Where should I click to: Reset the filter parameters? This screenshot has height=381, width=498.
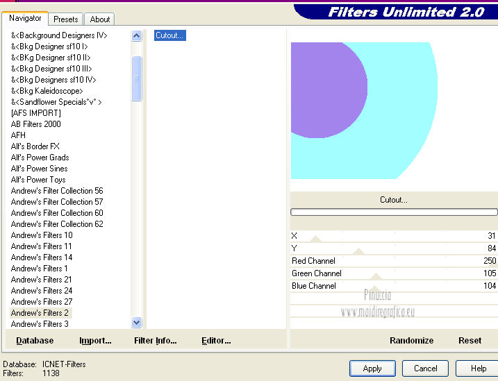pos(470,340)
